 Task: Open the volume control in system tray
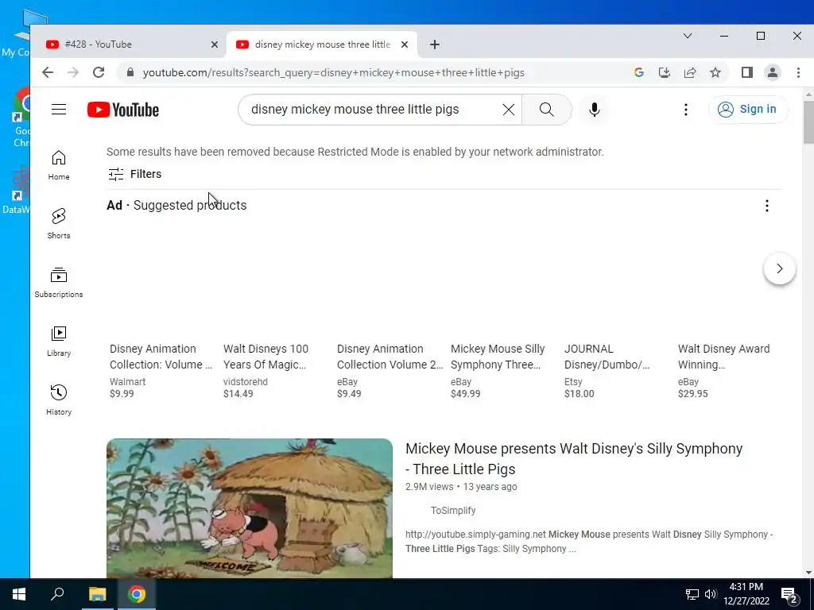(711, 594)
